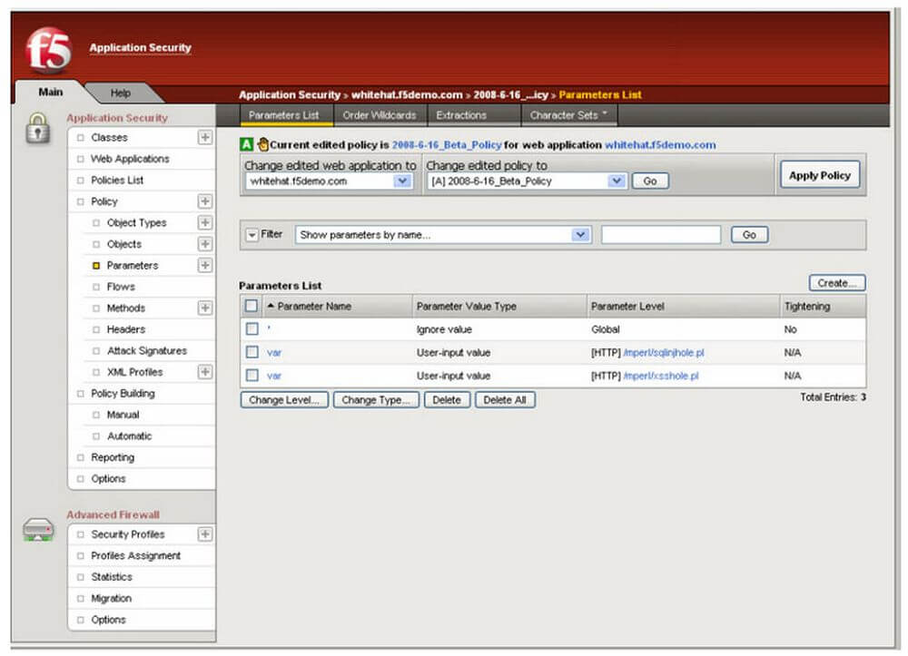Screen dimensions: 908x656
Task: Open the 2008-6-16_Beta_Policy link
Action: 447,144
